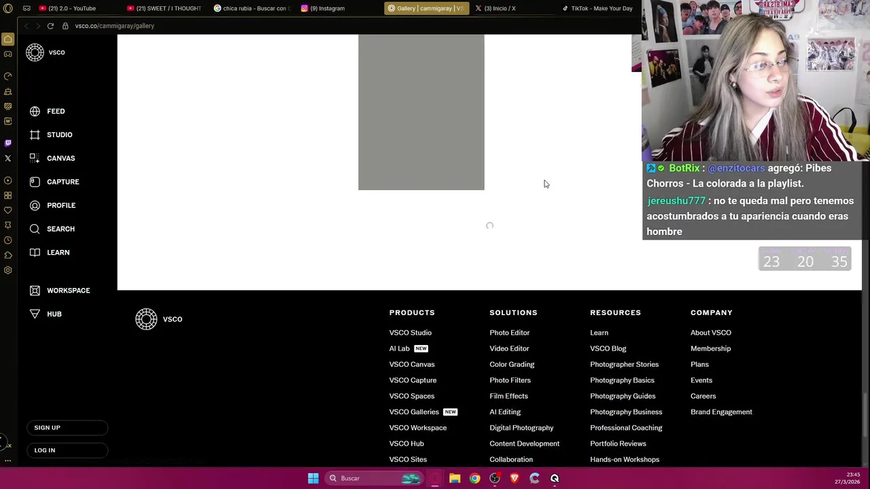Image resolution: width=870 pixels, height=489 pixels.
Task: Open the Photo Editor footer link
Action: coord(509,333)
